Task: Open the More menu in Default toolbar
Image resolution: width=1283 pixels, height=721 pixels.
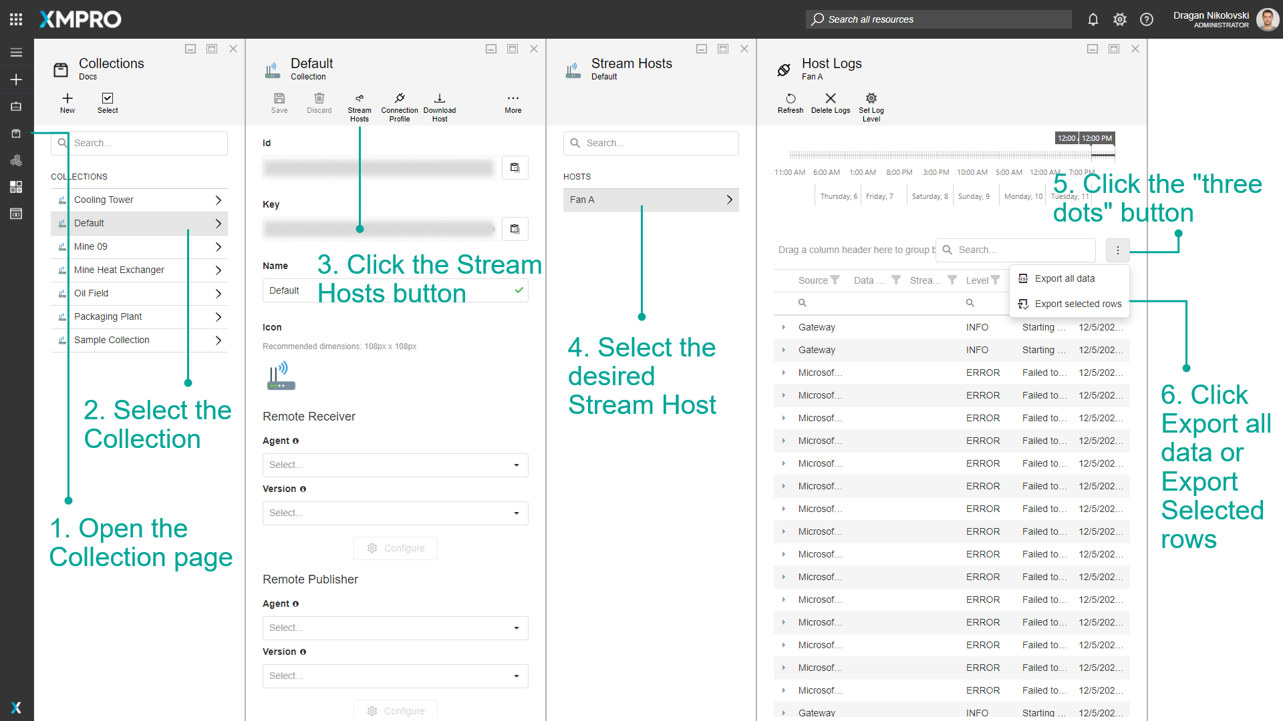Action: [x=513, y=103]
